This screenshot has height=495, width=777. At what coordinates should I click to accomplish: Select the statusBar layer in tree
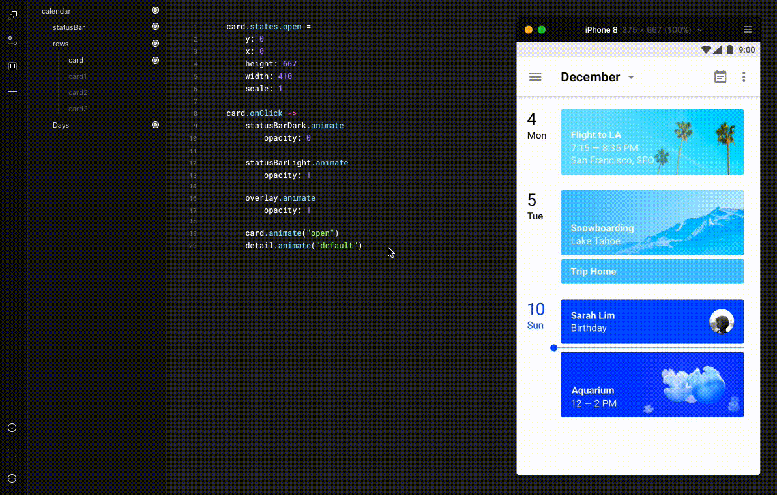[68, 27]
